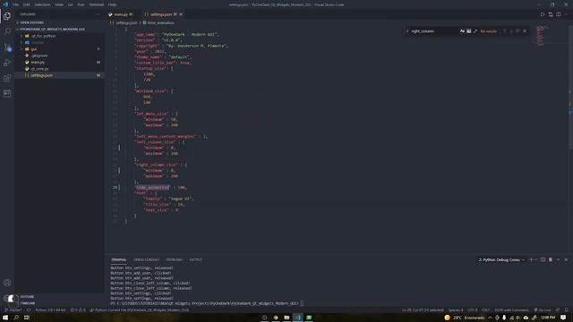Open the Run menu
Viewport: 573px width, 322px height.
click(81, 4)
